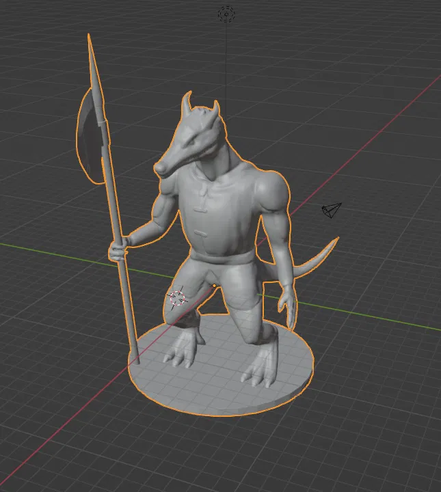Click the halberd axe blade
Viewport: 441px width, 492px height.
coord(90,138)
